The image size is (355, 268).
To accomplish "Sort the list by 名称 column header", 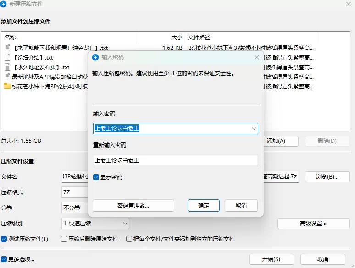I will (x=70, y=37).
